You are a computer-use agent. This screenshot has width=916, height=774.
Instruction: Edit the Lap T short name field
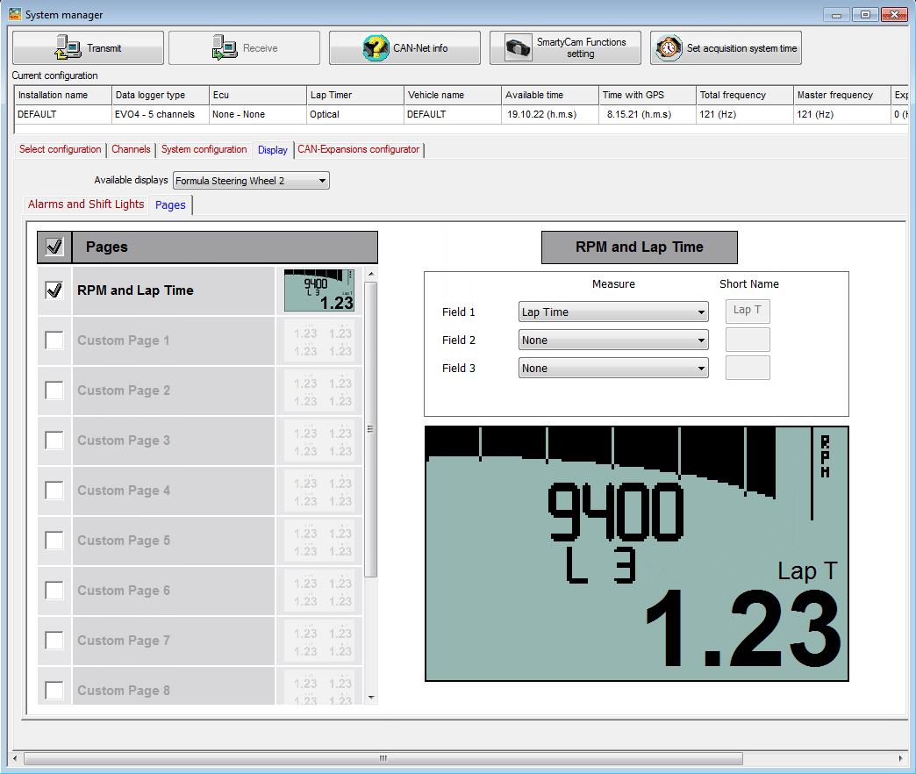(747, 311)
